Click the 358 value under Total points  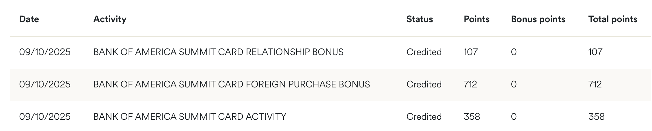click(596, 117)
